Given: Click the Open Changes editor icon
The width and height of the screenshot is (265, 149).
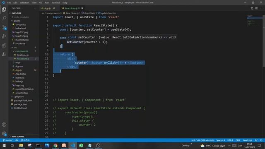Looking at the screenshot, I should click(x=252, y=8).
